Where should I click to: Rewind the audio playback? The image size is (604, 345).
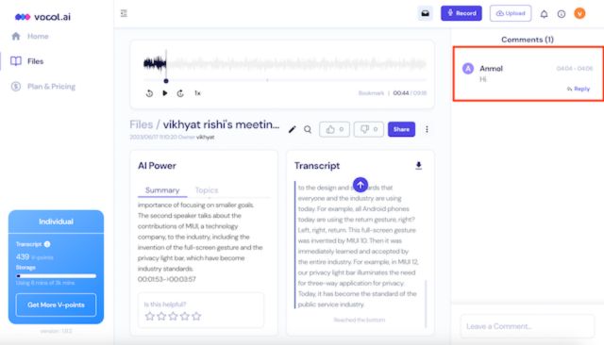click(149, 93)
